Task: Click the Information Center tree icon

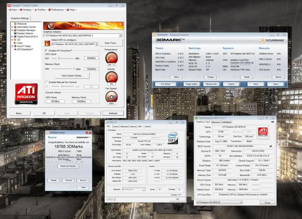Action: tap(15, 27)
